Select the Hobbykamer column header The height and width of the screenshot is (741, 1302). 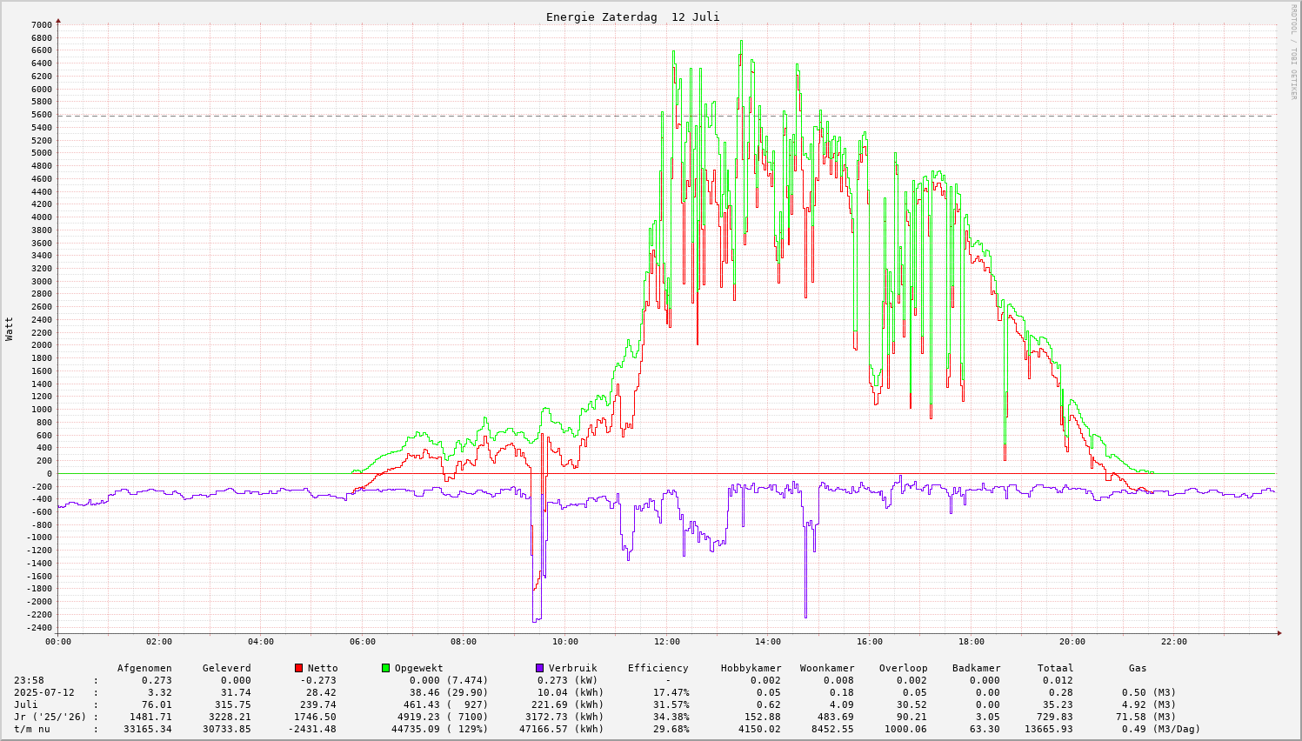(751, 668)
